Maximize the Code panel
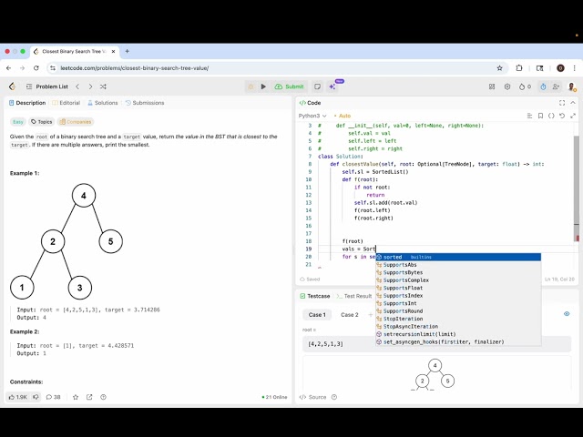The image size is (583, 437). point(562,103)
